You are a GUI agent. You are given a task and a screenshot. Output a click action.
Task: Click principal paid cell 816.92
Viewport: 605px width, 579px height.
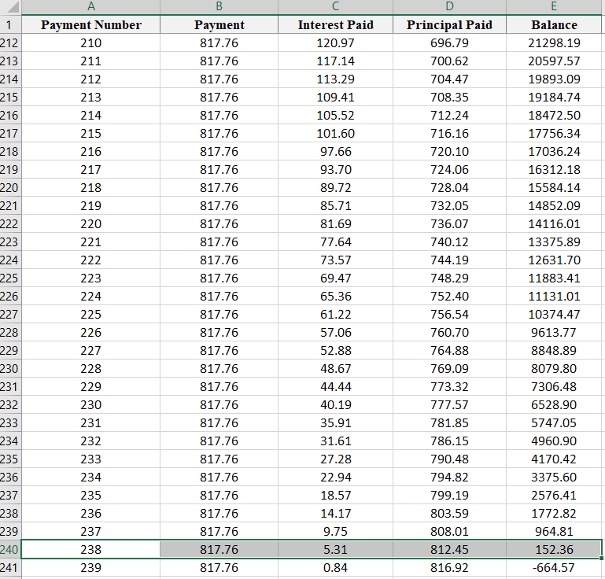(449, 567)
